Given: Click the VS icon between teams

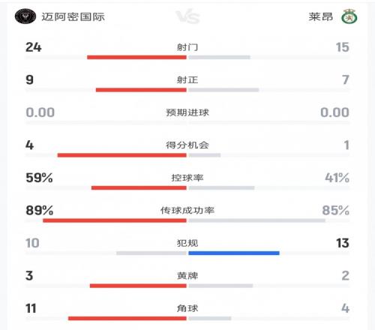Looking at the screenshot, I should coord(187,16).
